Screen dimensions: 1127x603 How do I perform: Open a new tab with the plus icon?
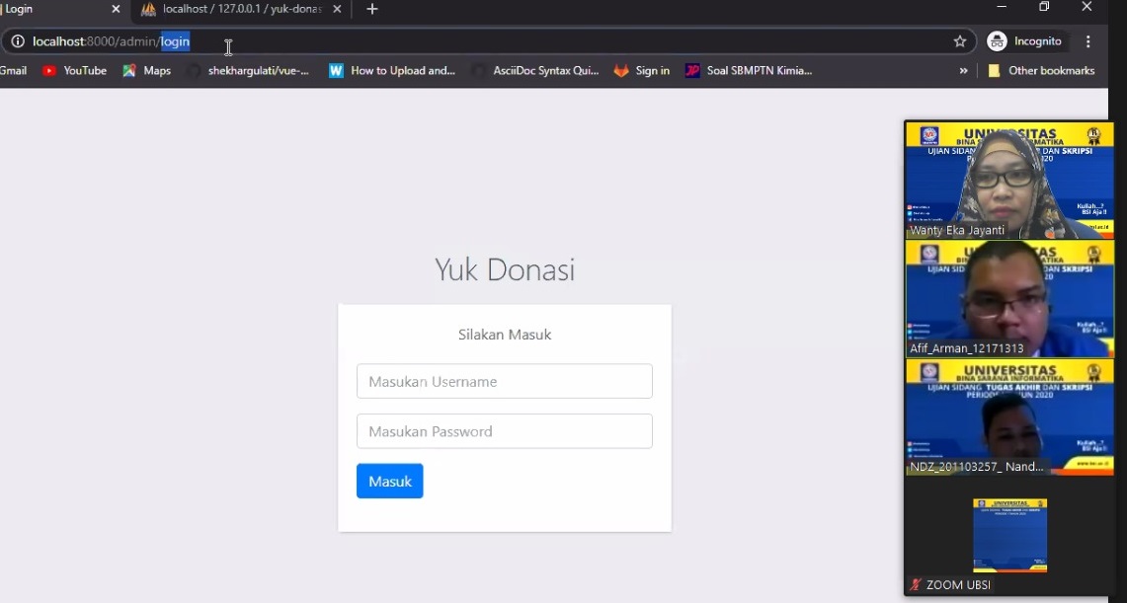tap(372, 9)
